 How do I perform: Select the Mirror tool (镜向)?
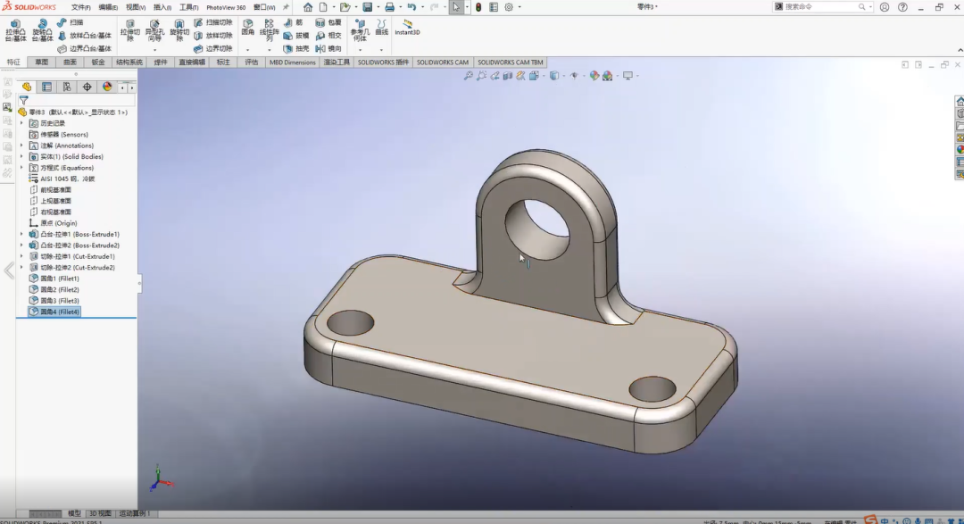328,48
